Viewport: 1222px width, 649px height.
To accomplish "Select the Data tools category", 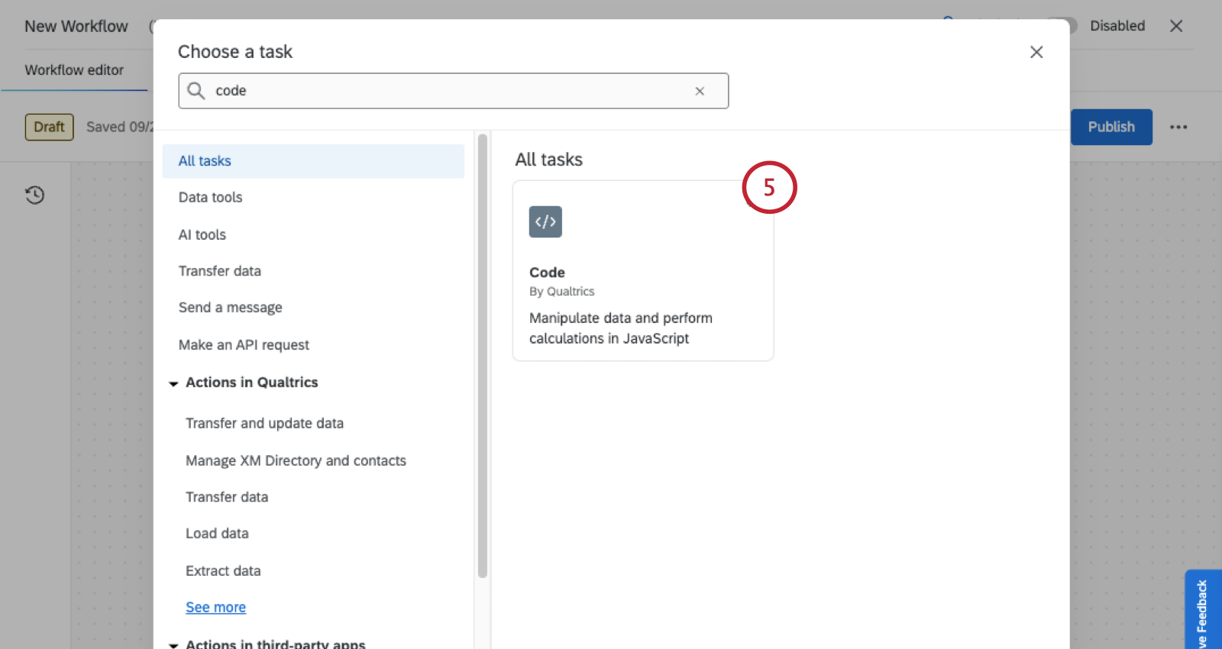I will point(210,197).
